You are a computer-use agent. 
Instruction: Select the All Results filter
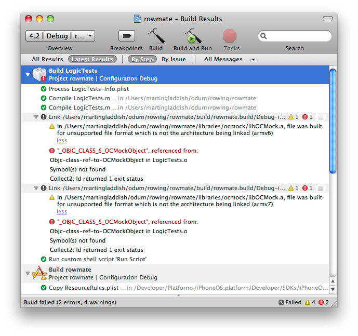pyautogui.click(x=47, y=59)
